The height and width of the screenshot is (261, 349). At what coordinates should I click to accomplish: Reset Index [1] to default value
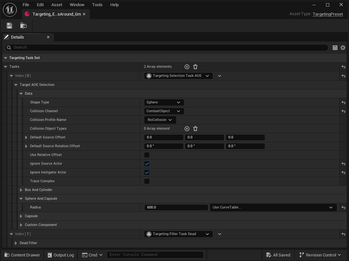(x=344, y=234)
